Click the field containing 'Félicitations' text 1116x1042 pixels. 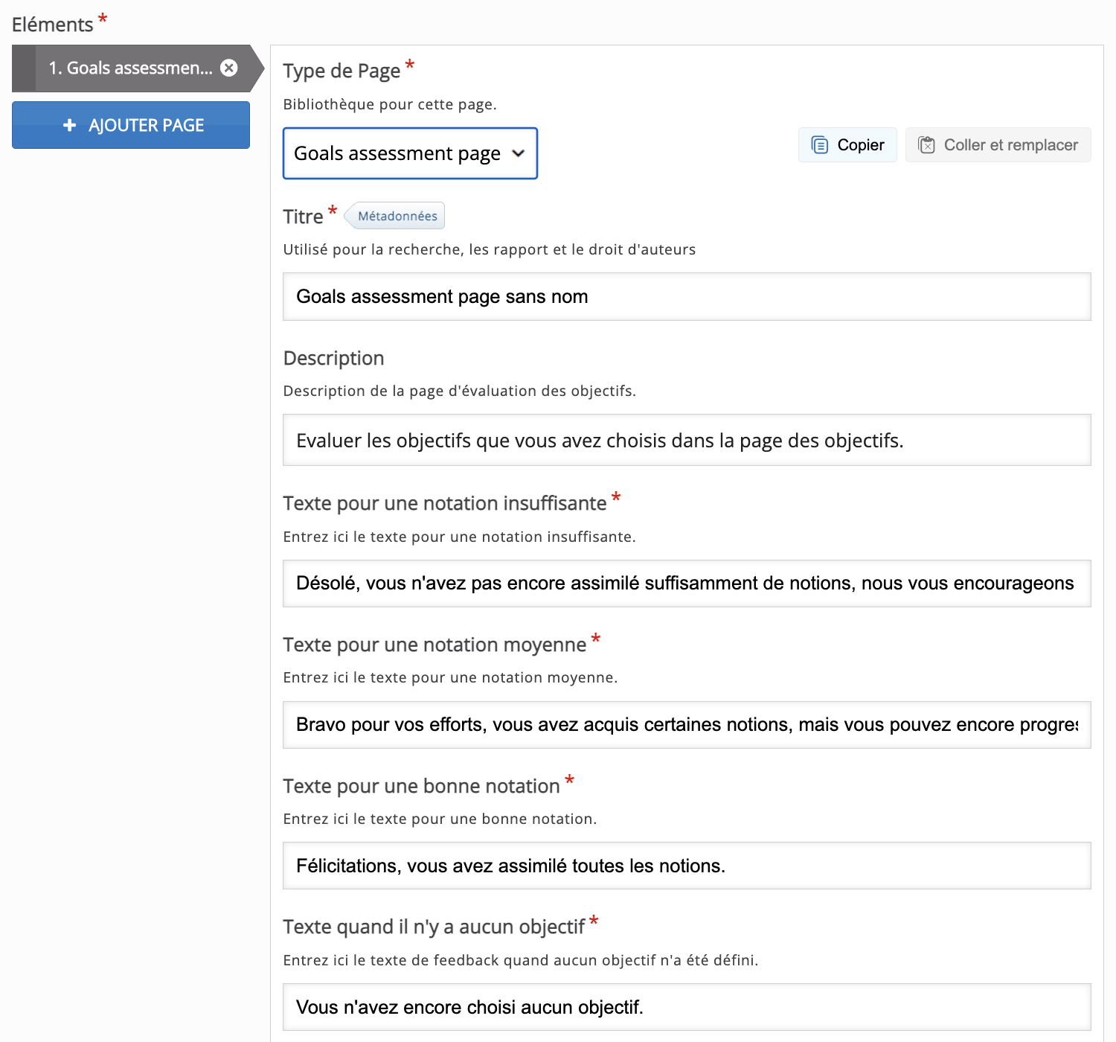686,866
